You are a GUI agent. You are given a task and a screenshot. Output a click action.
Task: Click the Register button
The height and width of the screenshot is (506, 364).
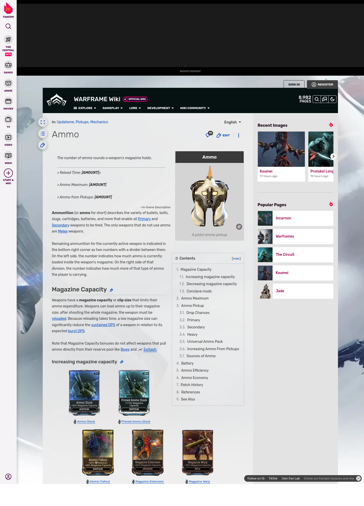point(322,85)
